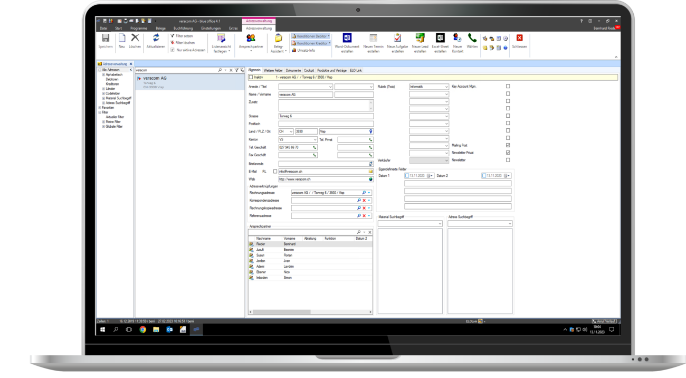Clear the address search box with X icon

pos(231,70)
